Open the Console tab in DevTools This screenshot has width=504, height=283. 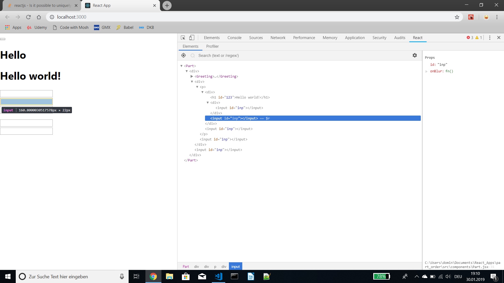[x=234, y=37]
